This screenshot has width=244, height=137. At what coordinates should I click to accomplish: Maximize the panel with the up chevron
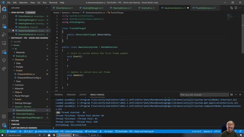236,95
